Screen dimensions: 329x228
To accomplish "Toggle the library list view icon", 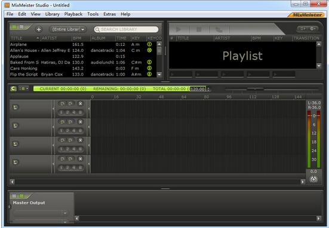I will pyautogui.click(x=14, y=27).
